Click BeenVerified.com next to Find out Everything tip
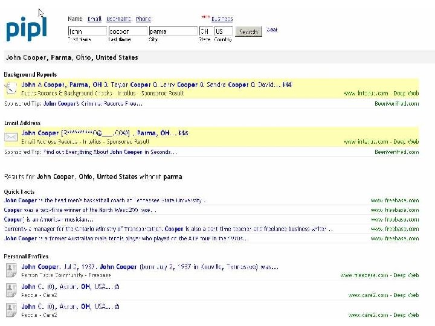 [x=397, y=152]
